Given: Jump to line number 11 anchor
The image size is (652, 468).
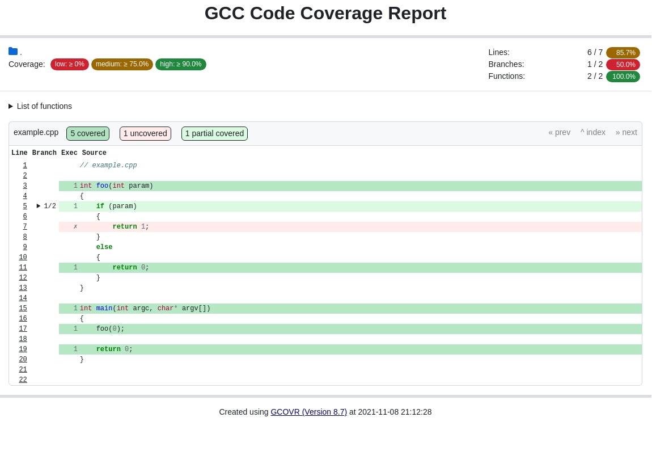Looking at the screenshot, I should click(23, 267).
